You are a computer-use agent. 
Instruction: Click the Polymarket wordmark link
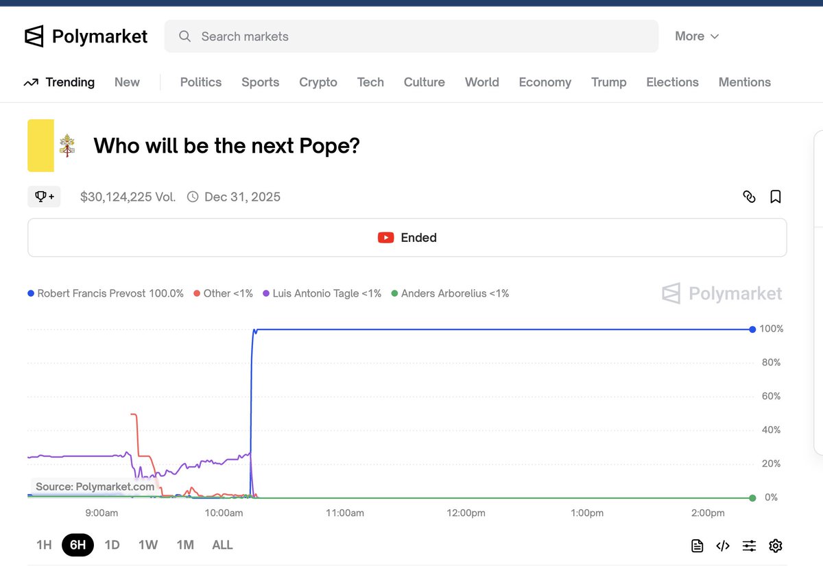[x=100, y=36]
